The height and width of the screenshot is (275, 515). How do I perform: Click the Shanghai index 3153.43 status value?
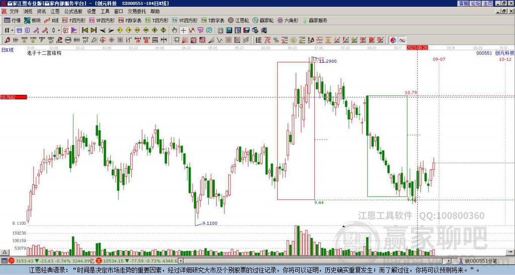(25, 261)
